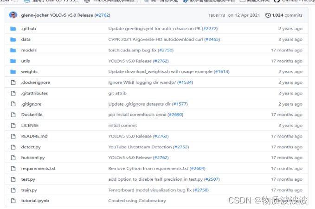
Task: Click glenn-jocher's avatar image
Action: click(13, 15)
